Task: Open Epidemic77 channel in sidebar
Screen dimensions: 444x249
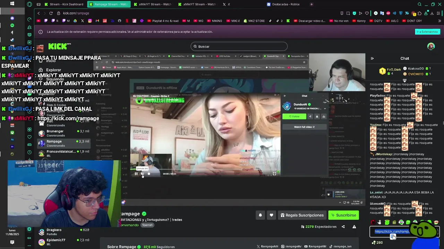Action: (x=64, y=242)
